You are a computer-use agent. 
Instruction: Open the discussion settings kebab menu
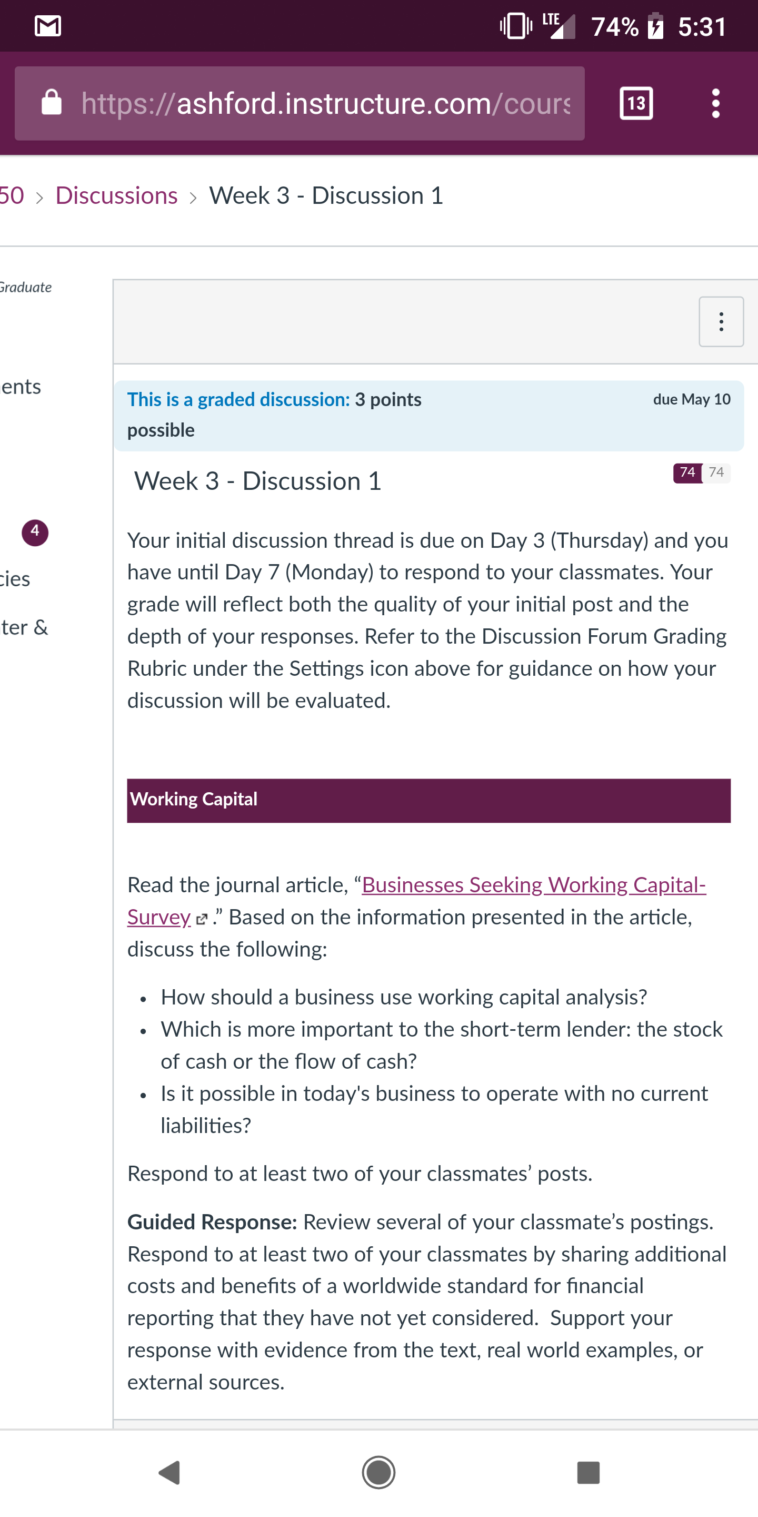point(721,321)
